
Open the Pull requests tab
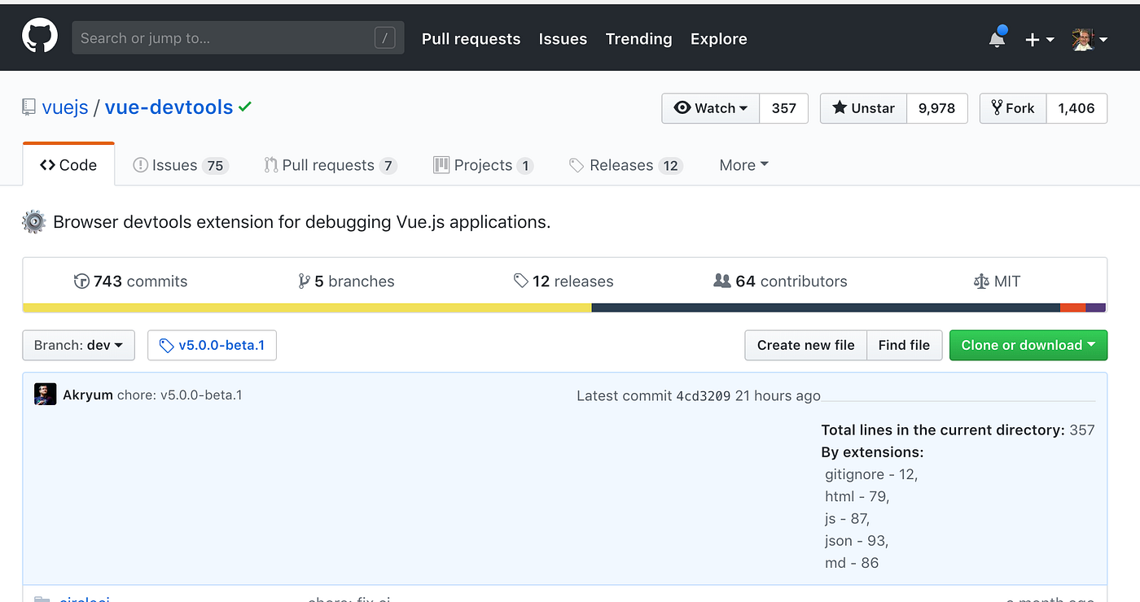click(329, 164)
